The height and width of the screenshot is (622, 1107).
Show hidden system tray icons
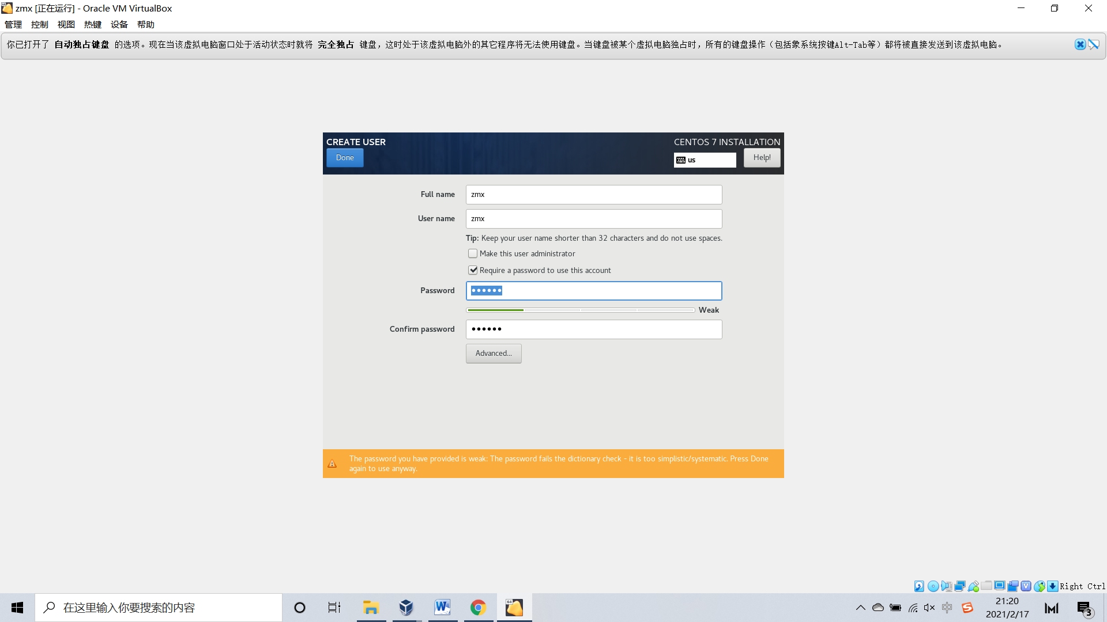coord(860,608)
